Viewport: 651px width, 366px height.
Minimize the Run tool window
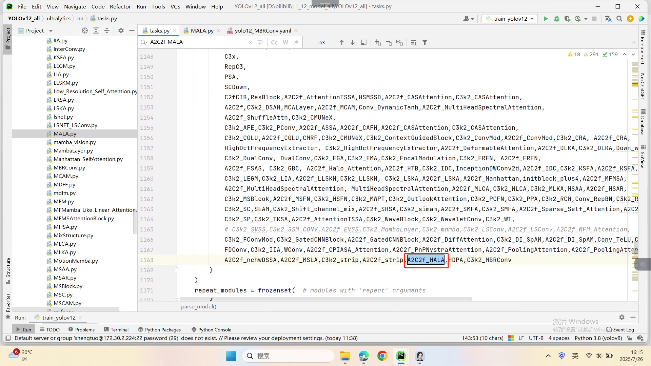pos(633,318)
